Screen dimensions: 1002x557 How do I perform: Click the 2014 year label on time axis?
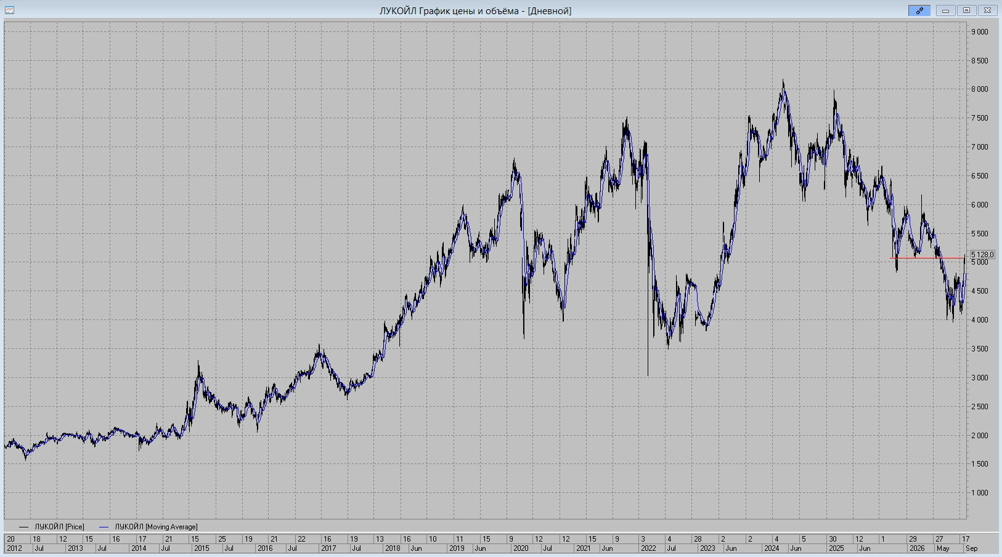(139, 548)
